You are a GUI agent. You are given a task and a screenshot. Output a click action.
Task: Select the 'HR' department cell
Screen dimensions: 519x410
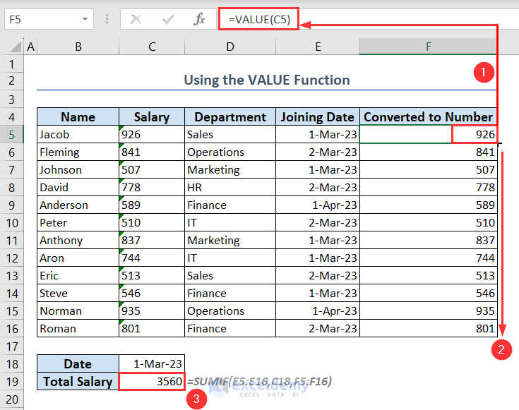point(230,187)
